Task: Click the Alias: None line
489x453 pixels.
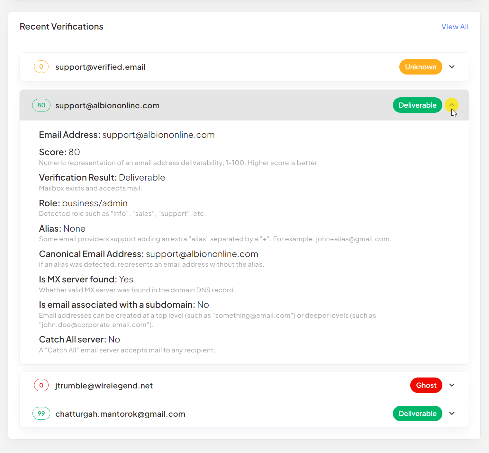Action: 62,228
